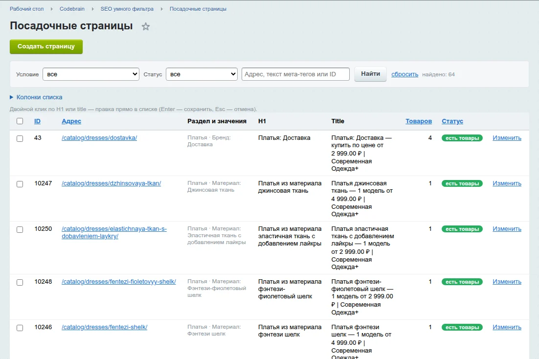Focus the address or ID search field

point(295,74)
